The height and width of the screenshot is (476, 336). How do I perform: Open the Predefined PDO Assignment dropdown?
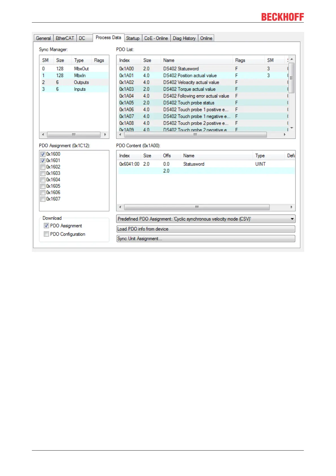click(206, 219)
